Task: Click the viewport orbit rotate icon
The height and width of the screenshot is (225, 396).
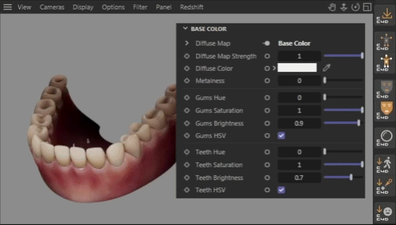Action: (x=355, y=7)
